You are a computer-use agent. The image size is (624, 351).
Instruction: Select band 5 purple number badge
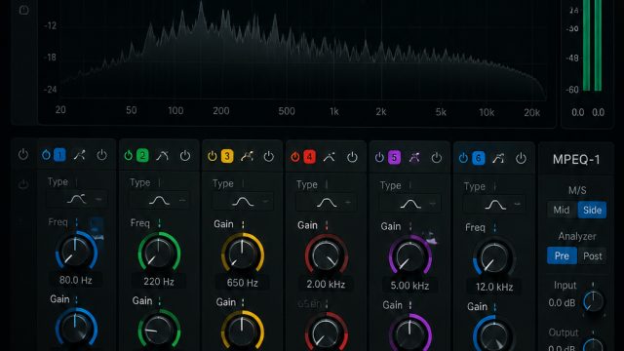coord(394,157)
